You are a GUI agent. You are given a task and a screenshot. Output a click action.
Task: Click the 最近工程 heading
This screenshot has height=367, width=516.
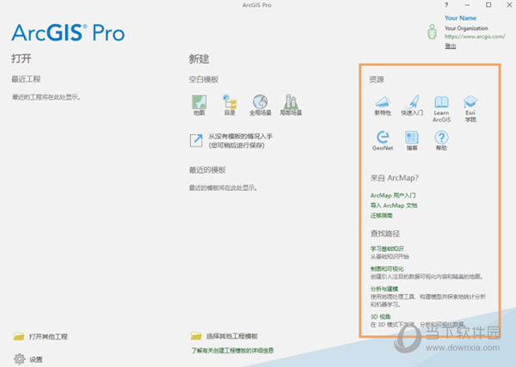(26, 79)
